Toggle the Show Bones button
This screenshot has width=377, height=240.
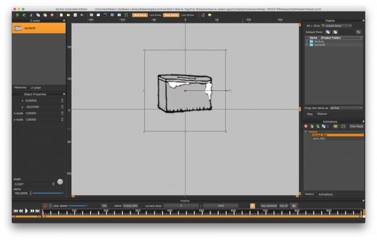coord(140,15)
